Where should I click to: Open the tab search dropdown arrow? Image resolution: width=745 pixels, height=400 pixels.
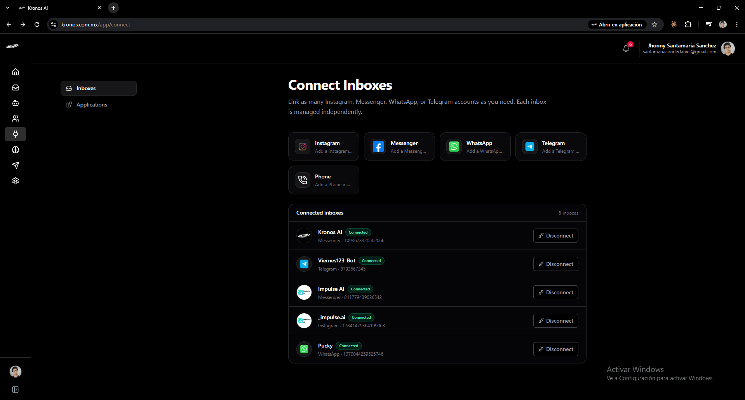point(8,8)
